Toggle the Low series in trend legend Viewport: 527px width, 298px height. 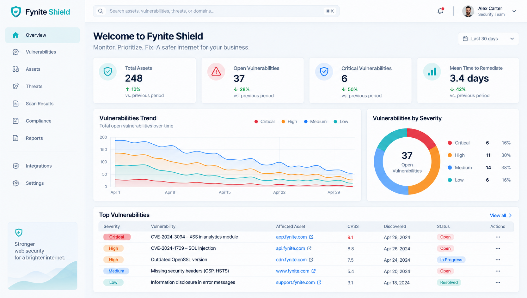coord(341,122)
